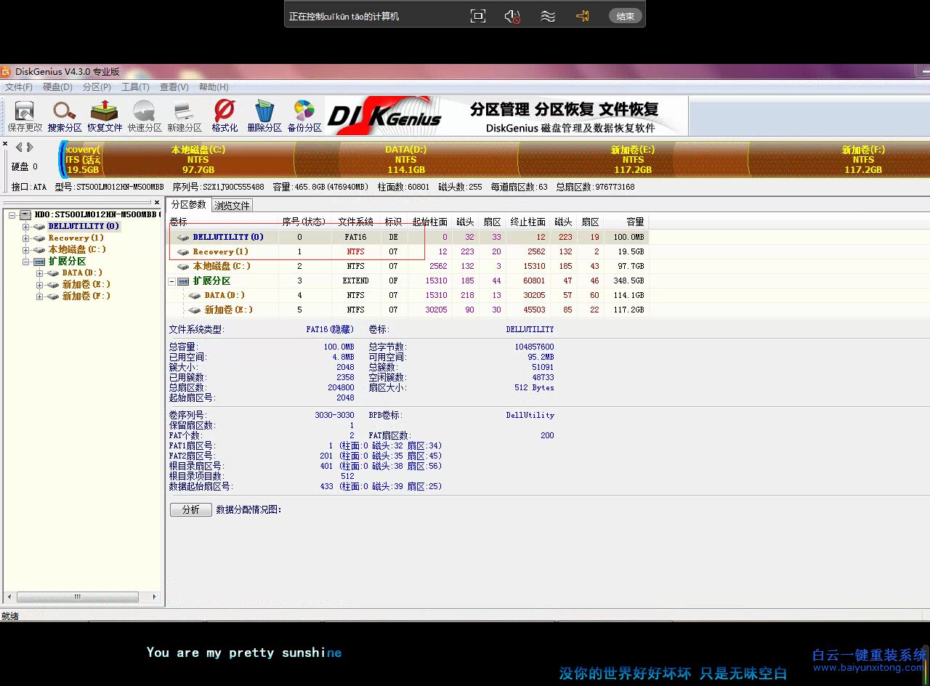Select the 新建分区 (New Partition) icon
The width and height of the screenshot is (930, 686).
point(183,116)
